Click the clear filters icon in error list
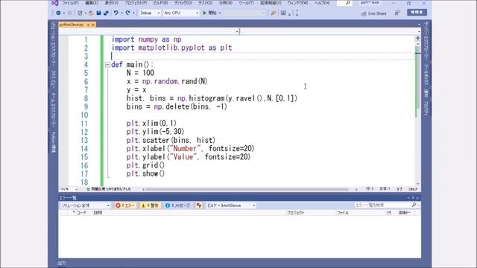This screenshot has width=477, height=268. click(199, 205)
